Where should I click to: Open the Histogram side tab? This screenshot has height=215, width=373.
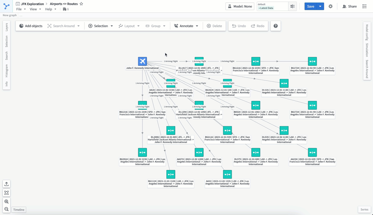7,71
